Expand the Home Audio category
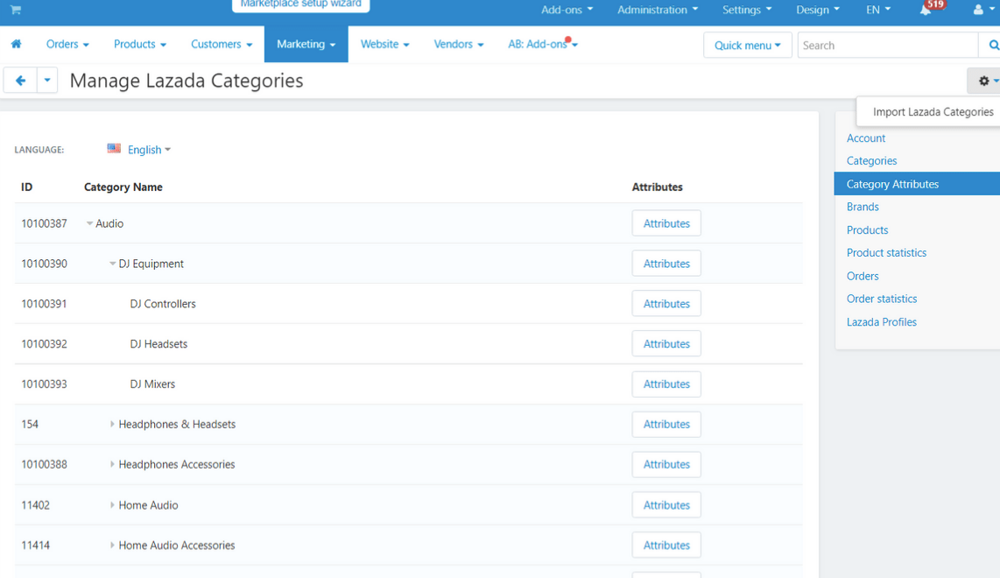 (112, 504)
